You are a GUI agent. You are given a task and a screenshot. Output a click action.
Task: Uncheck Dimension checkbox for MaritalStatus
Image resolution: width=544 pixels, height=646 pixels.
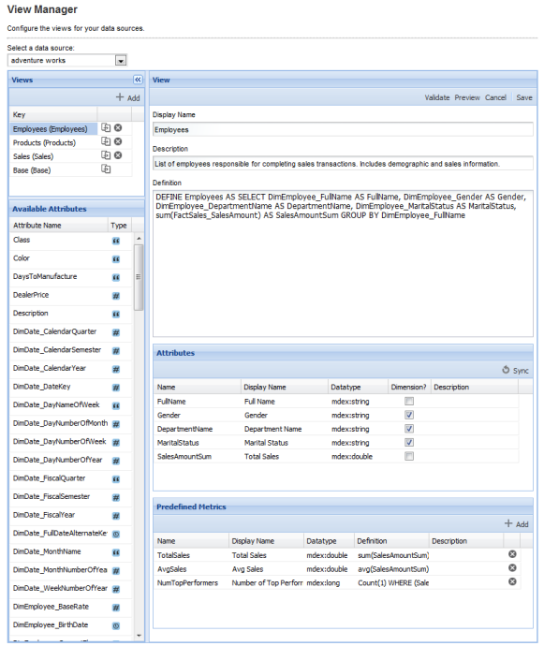409,443
